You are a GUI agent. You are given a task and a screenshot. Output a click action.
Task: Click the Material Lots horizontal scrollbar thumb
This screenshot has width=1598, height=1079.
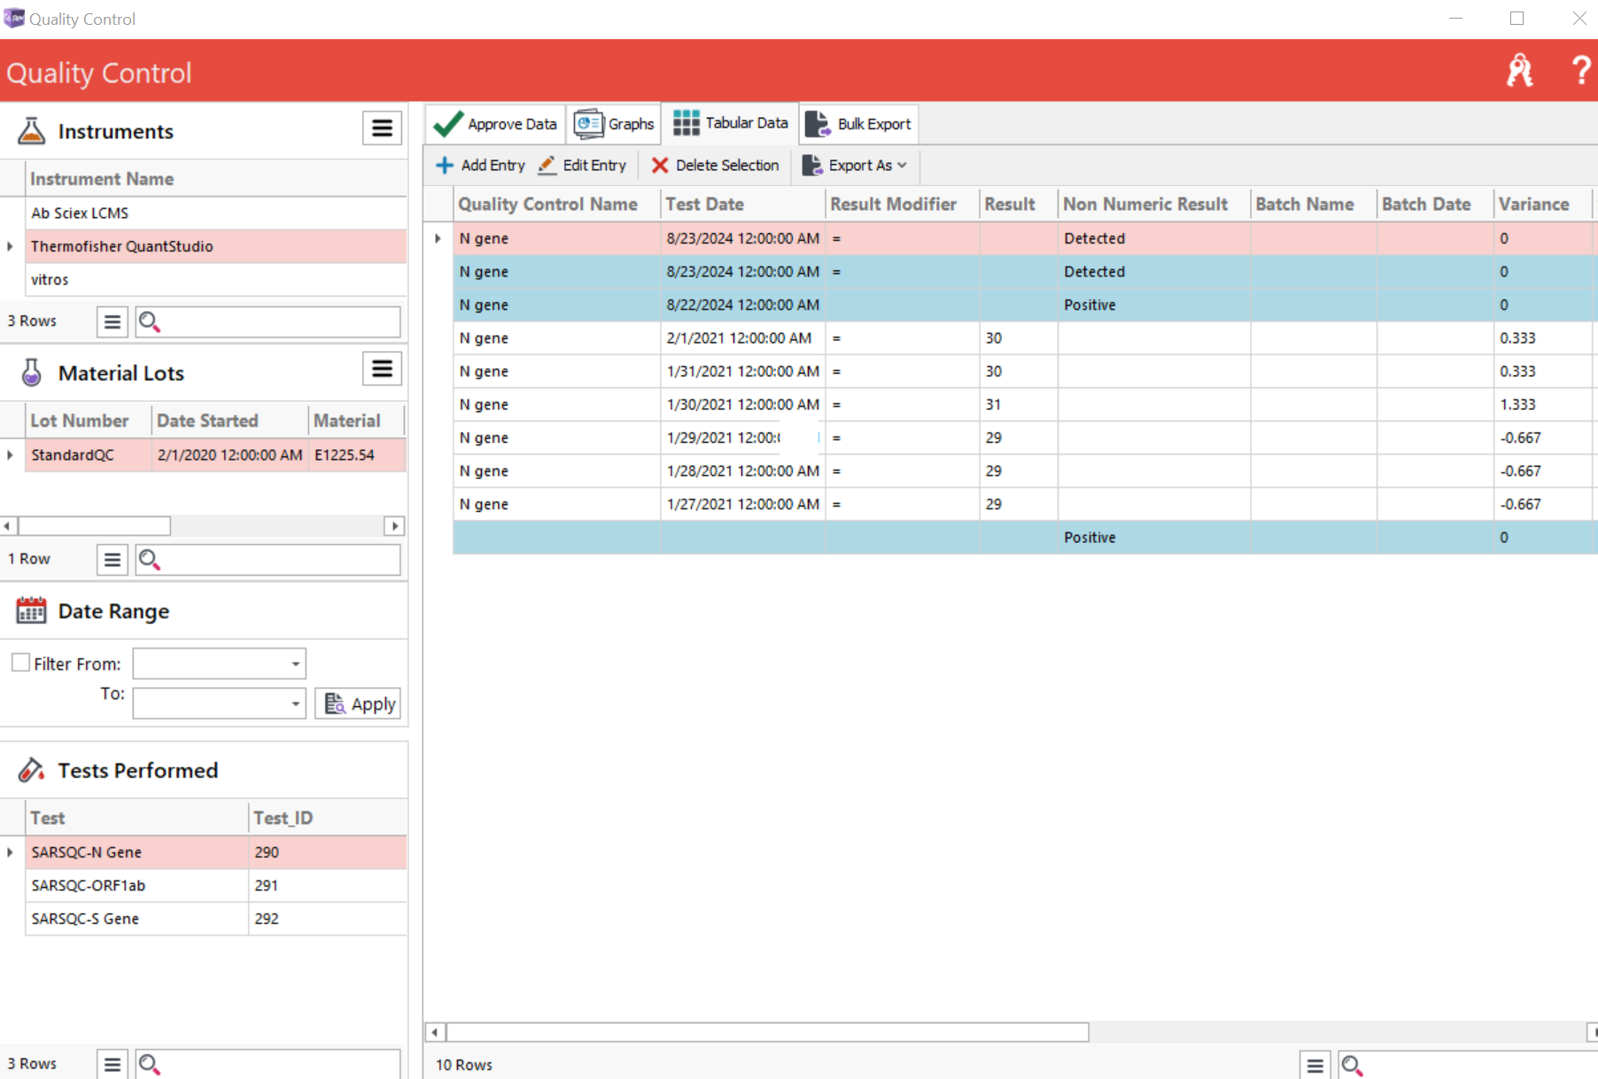click(x=94, y=526)
